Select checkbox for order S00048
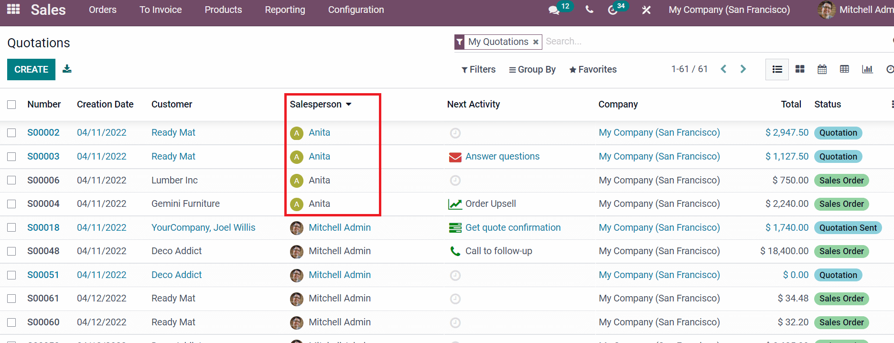Image resolution: width=894 pixels, height=343 pixels. coord(12,251)
